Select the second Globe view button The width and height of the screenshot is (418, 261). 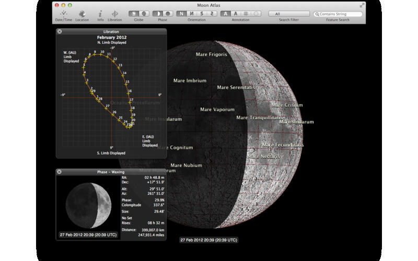[x=143, y=13]
